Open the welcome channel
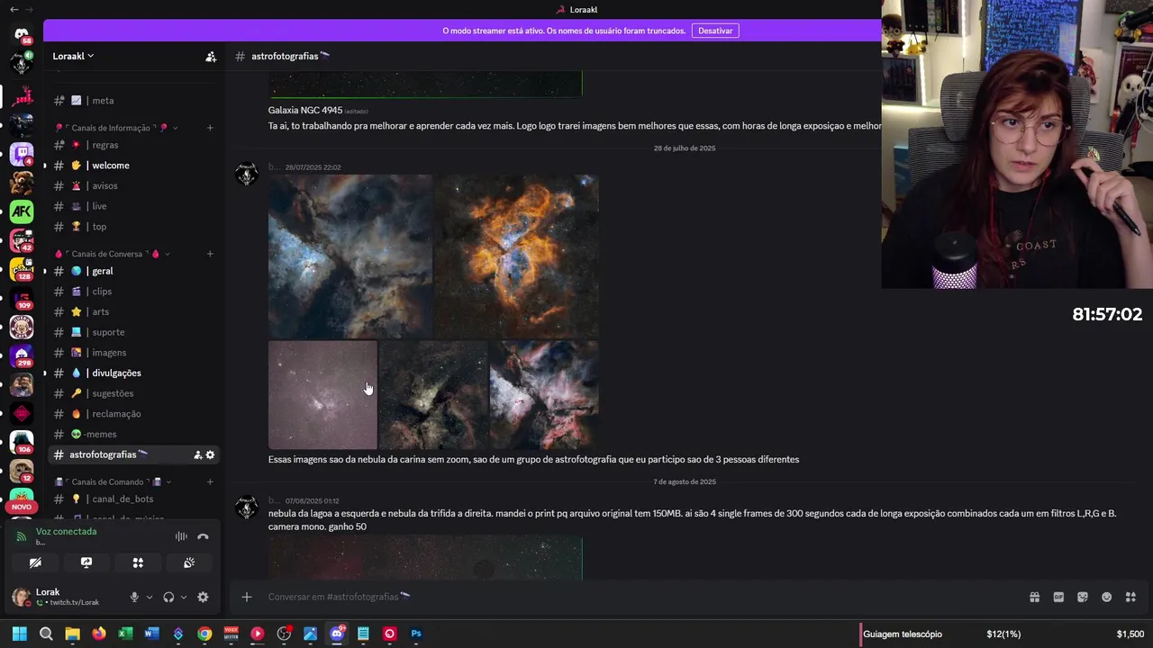 tap(132, 166)
